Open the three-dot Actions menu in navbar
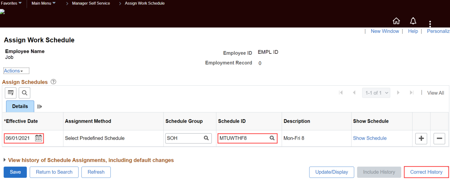 (430, 24)
